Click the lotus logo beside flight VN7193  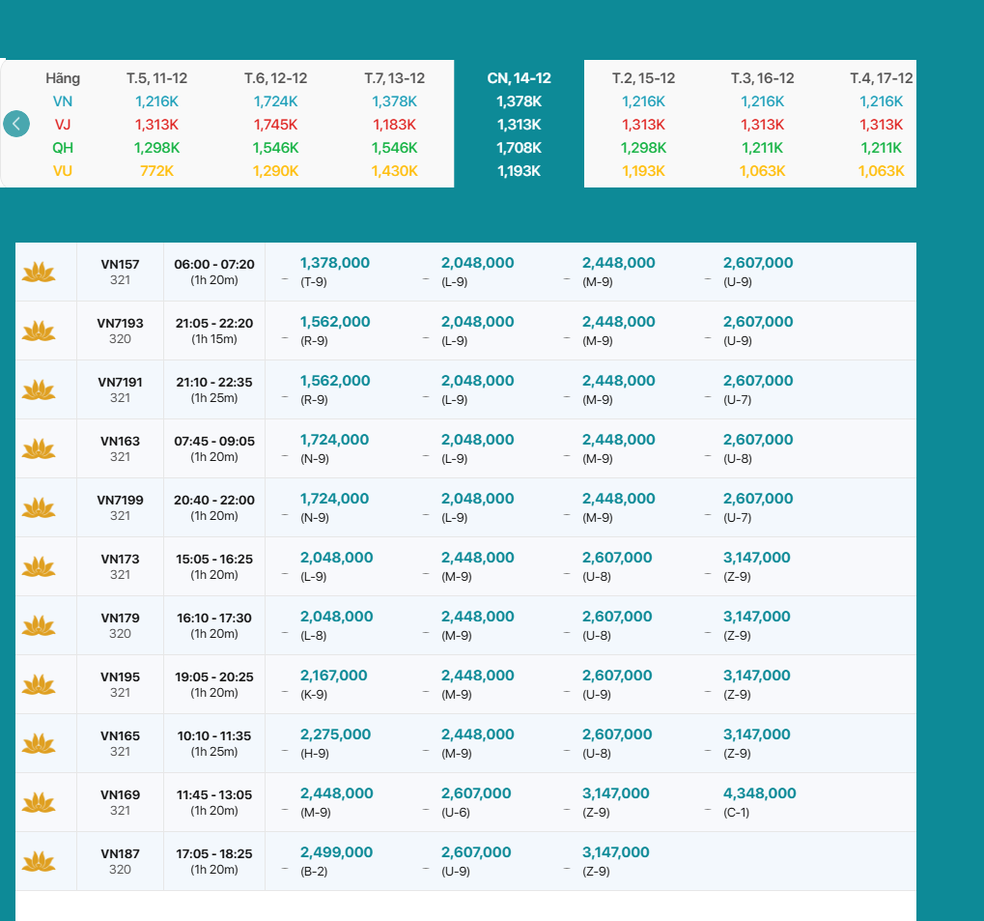point(39,331)
